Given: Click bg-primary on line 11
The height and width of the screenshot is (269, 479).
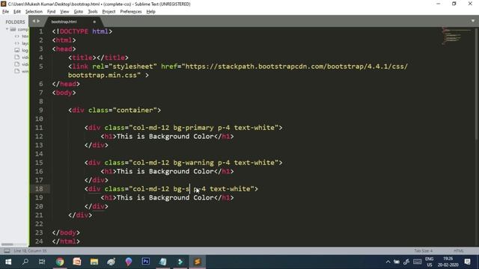Looking at the screenshot, I should [193, 128].
